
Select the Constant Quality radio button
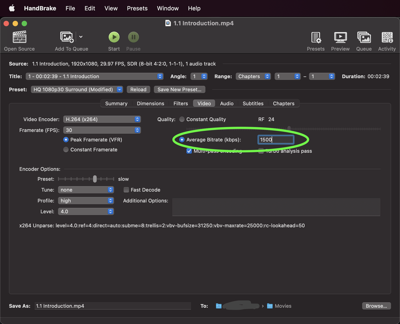point(182,119)
